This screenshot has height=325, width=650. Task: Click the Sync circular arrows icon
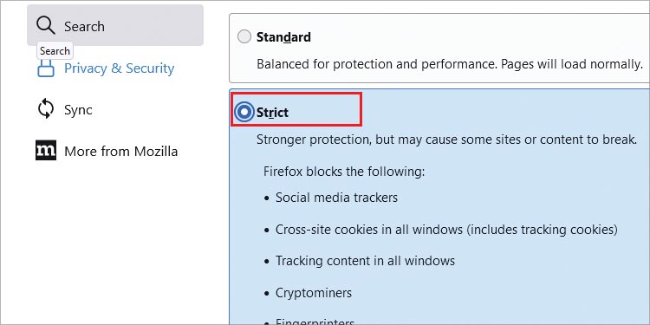[46, 110]
